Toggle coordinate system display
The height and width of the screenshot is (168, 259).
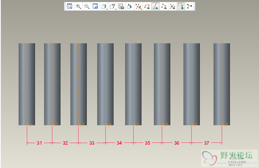172,6
